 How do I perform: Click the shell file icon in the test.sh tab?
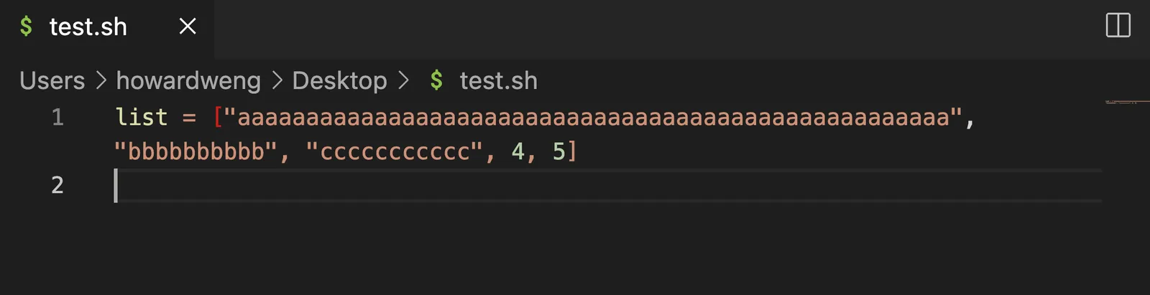[27, 27]
